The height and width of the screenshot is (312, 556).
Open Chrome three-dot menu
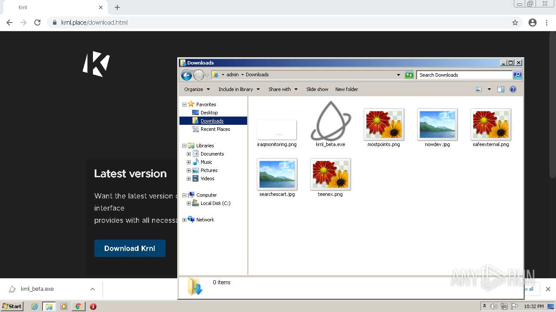[547, 23]
